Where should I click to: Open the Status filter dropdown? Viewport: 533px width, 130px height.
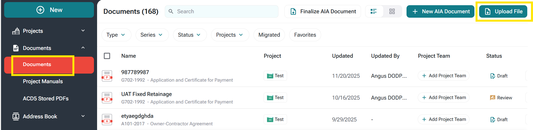189,35
